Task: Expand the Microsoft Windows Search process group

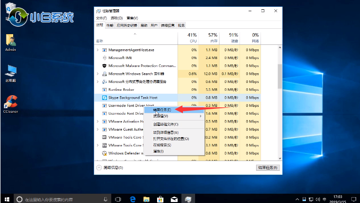Action: tap(98, 74)
